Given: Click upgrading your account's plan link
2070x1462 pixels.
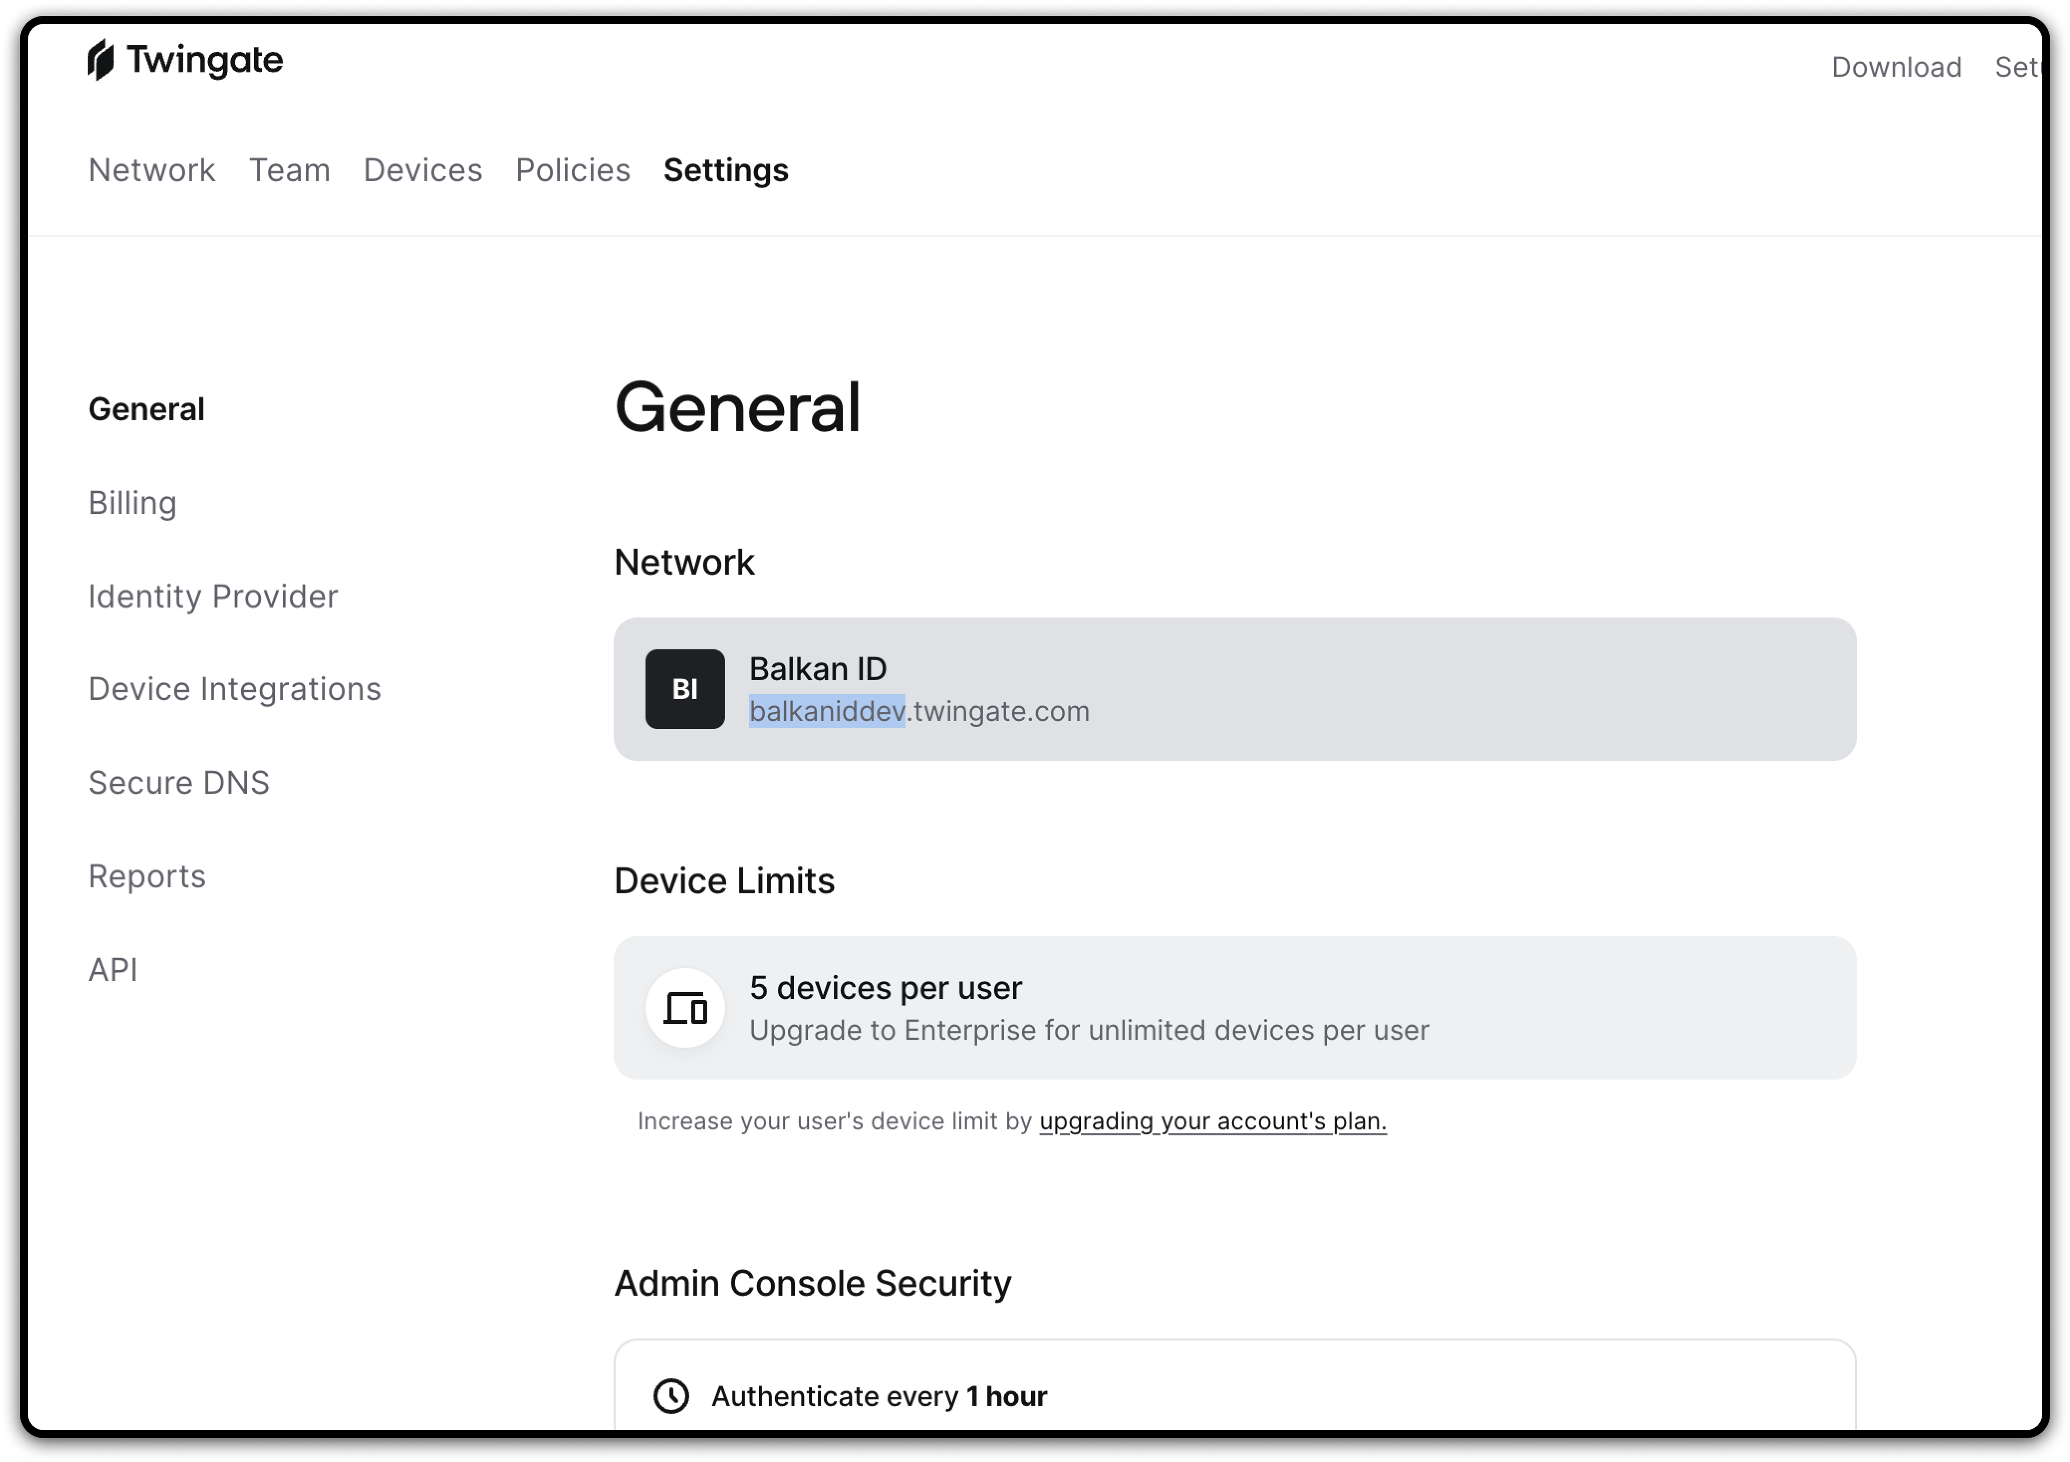Looking at the screenshot, I should click(1212, 1120).
